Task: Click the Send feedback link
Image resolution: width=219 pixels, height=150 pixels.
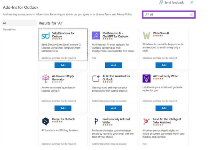Action: (x=171, y=3)
